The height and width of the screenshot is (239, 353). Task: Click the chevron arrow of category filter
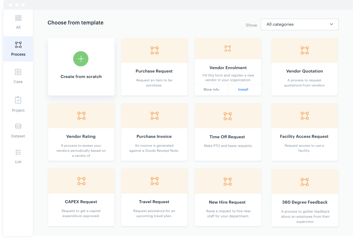click(332, 24)
